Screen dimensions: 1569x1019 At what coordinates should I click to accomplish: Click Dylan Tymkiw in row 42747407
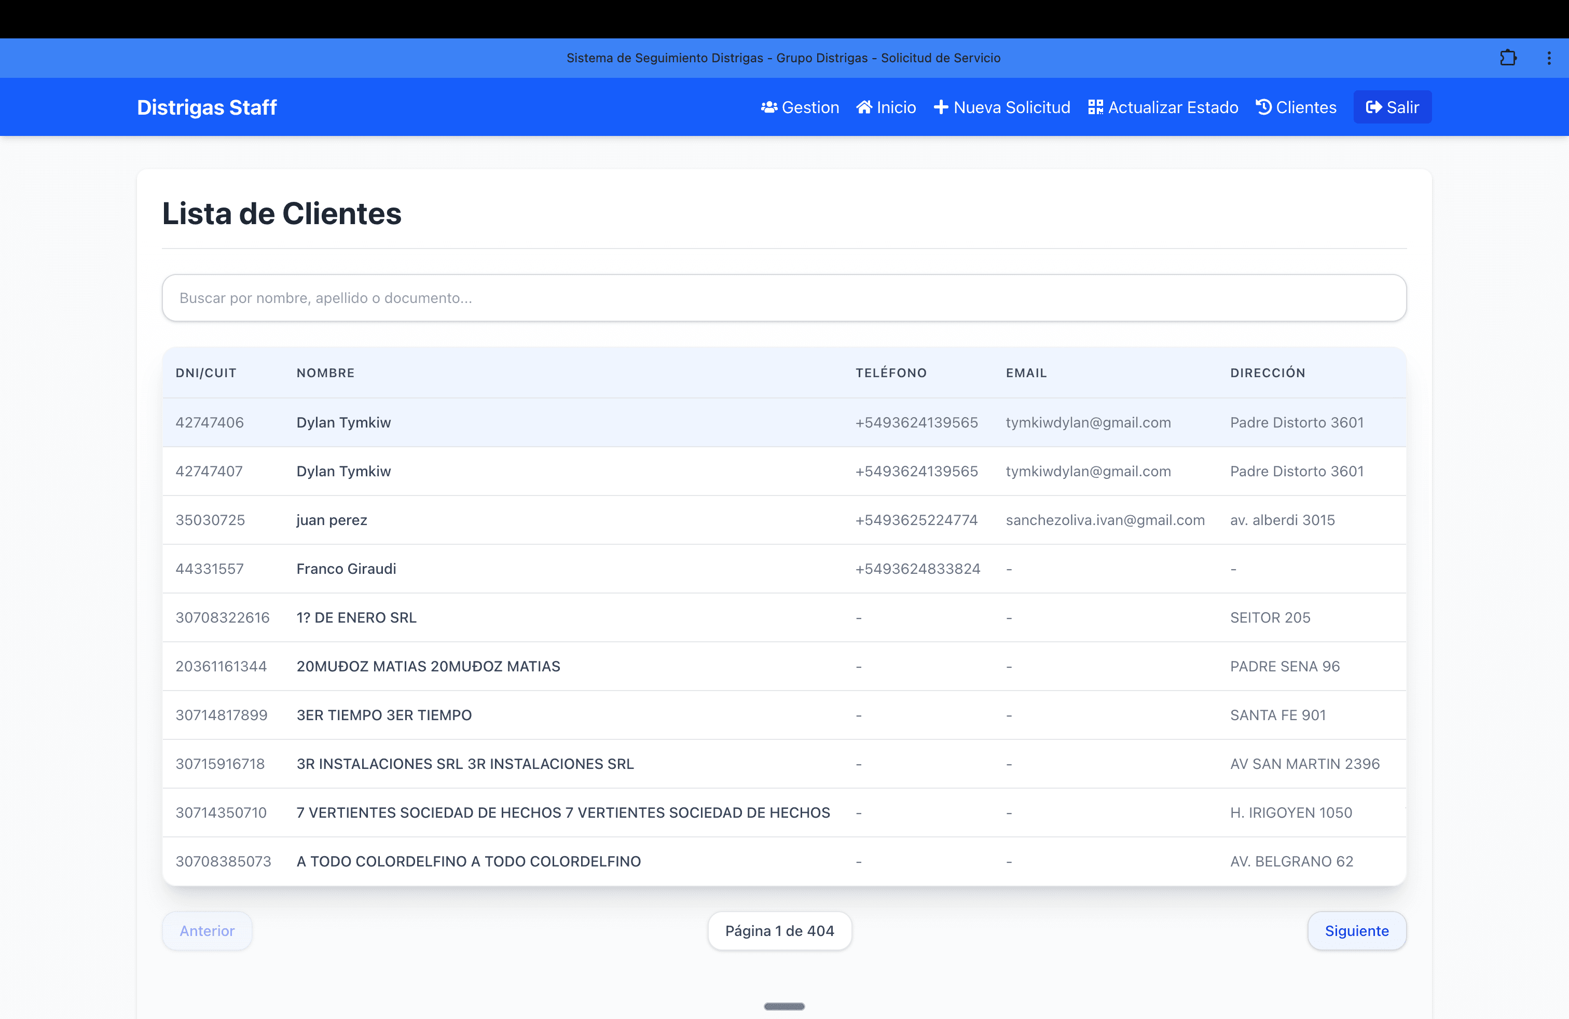(x=343, y=471)
